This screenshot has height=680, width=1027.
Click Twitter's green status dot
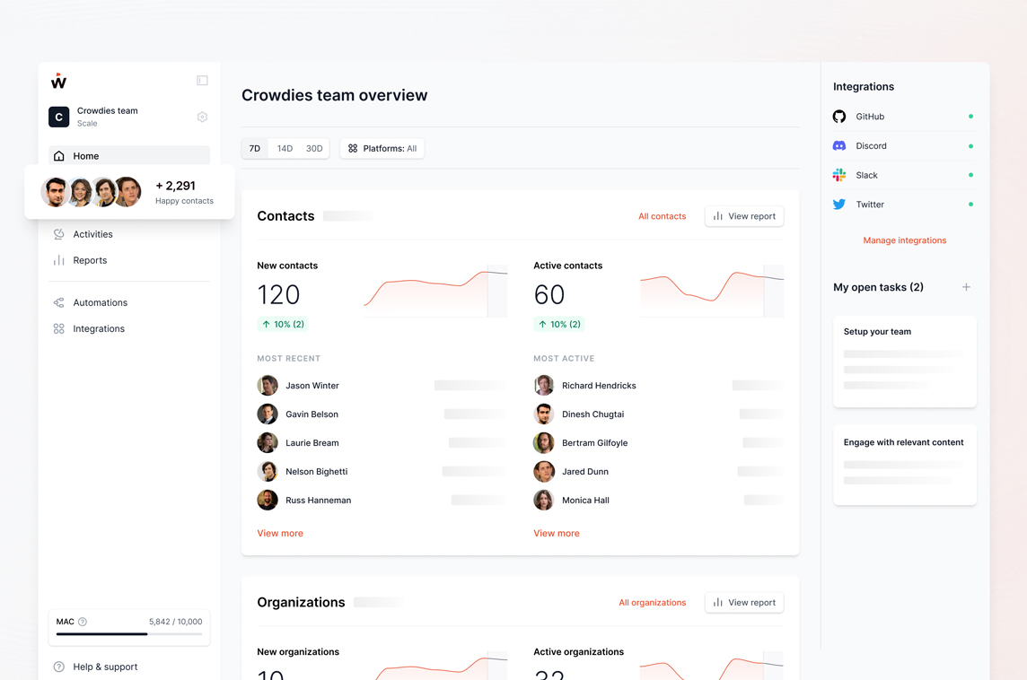970,205
